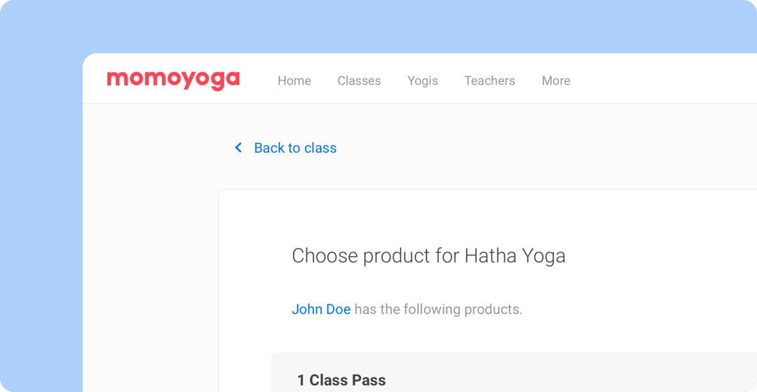
Task: Click the back chevron arrow icon
Action: point(238,148)
